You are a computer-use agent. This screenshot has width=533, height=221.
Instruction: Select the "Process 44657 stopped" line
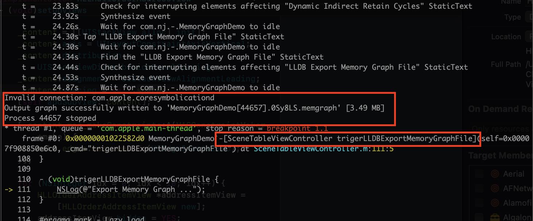[50, 118]
